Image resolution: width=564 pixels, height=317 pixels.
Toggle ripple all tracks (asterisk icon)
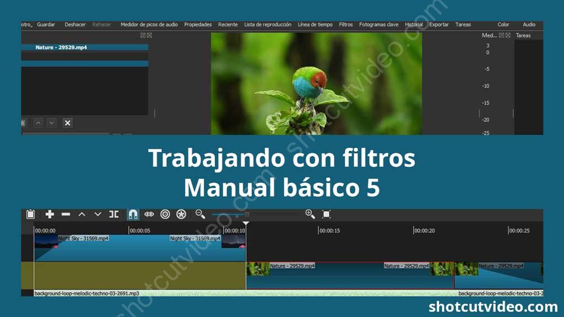click(181, 214)
